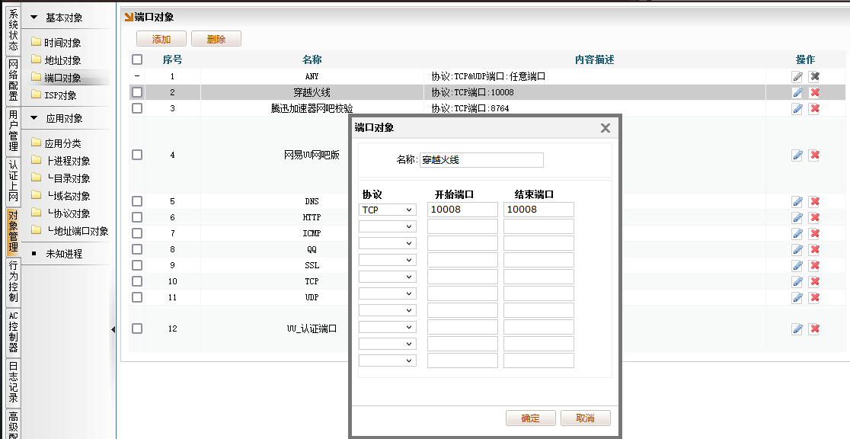Click the red delete icon for 腾迅加速器网吧校验 row

(x=814, y=108)
